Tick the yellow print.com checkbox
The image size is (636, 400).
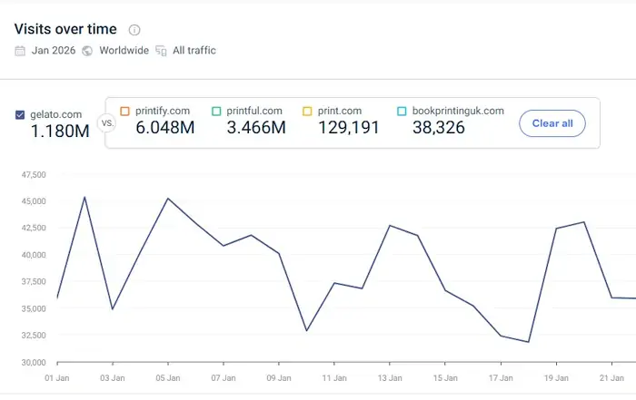tap(307, 112)
